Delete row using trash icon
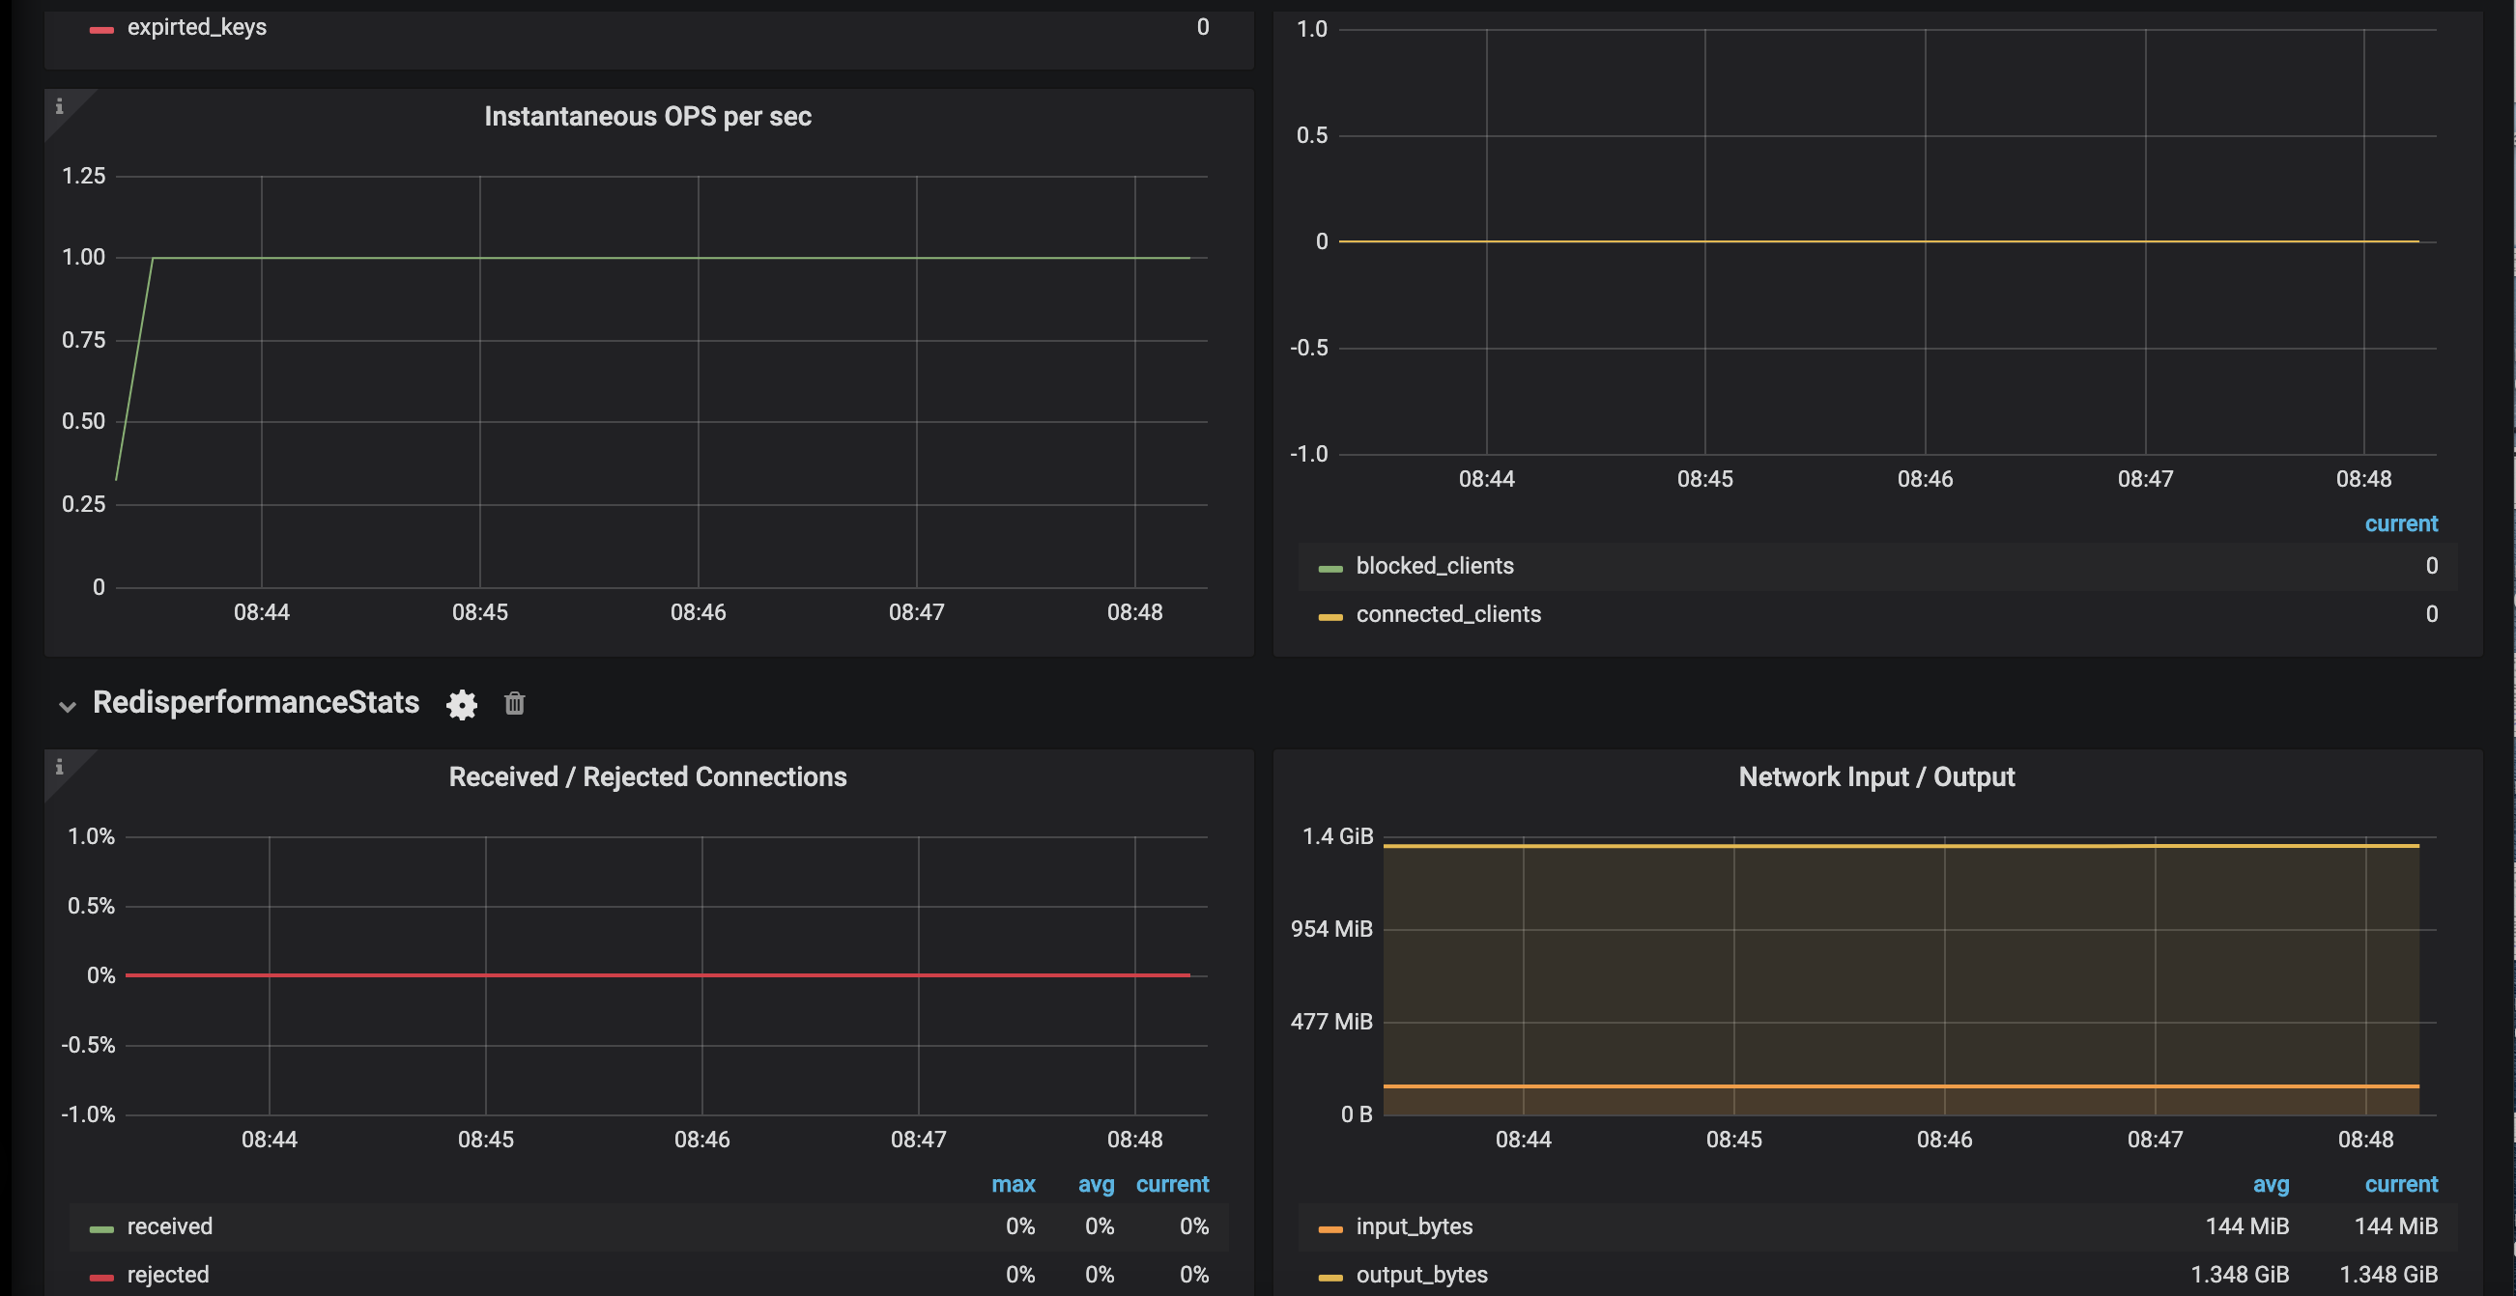This screenshot has height=1296, width=2516. pos(515,704)
